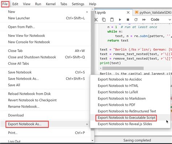Export Notebook to ReStructured Text
The width and height of the screenshot is (172, 144).
130,111
